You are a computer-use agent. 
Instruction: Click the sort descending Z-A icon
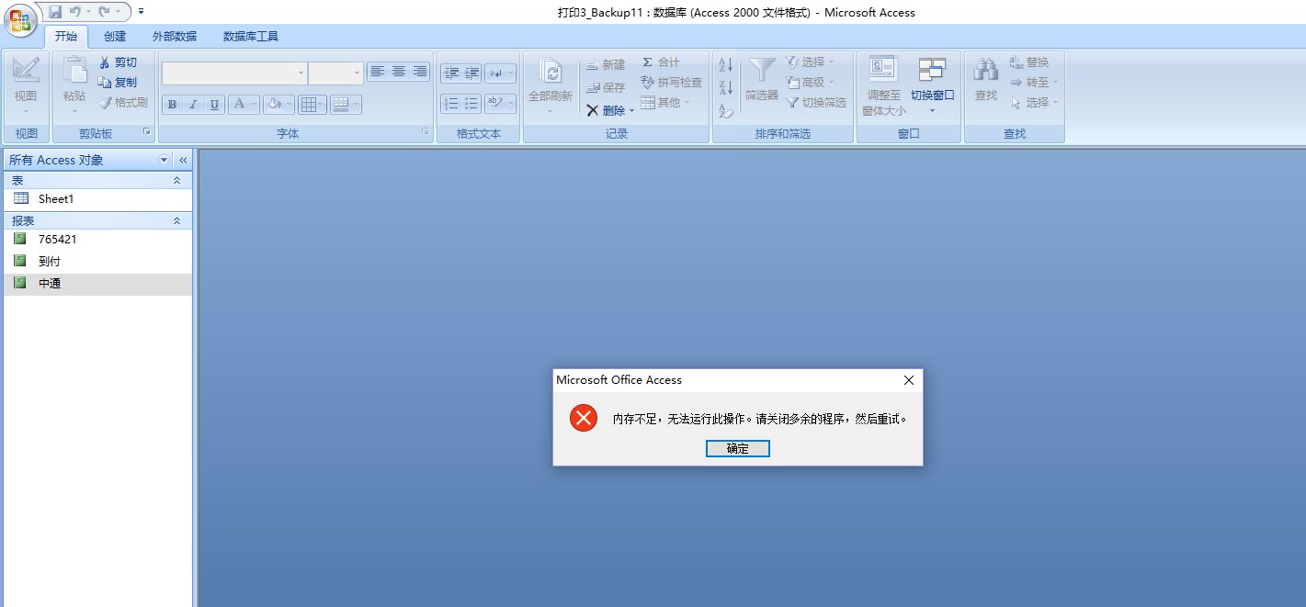coord(726,88)
